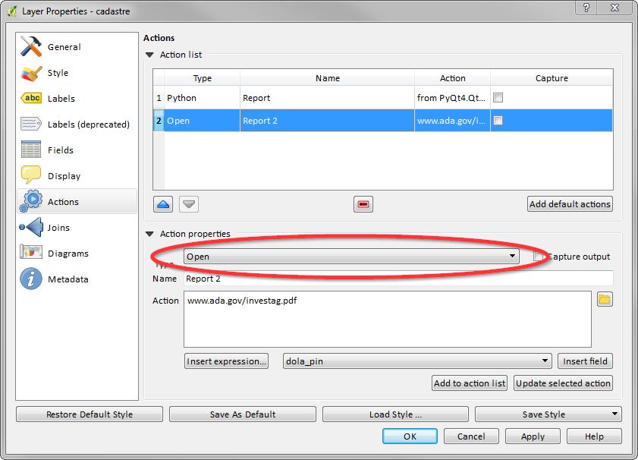
Task: Click the red remove action icon
Action: point(363,204)
